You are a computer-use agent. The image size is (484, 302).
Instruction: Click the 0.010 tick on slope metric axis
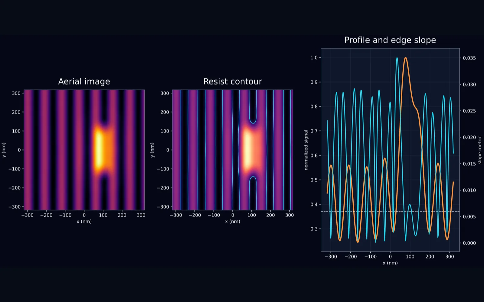[469, 190]
